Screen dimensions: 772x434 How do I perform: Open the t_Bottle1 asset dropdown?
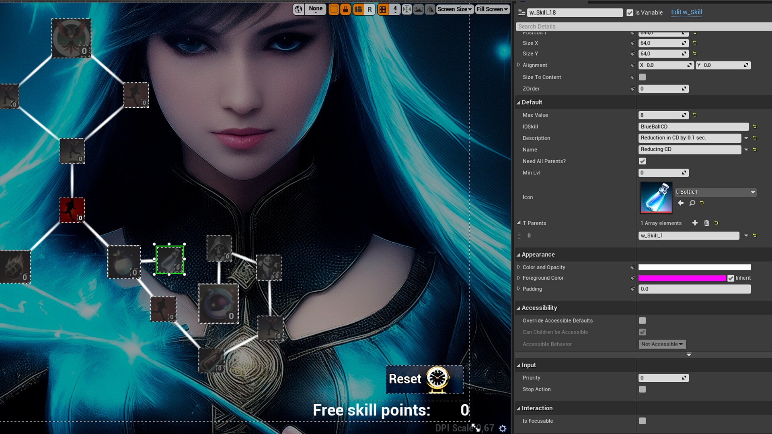click(752, 192)
